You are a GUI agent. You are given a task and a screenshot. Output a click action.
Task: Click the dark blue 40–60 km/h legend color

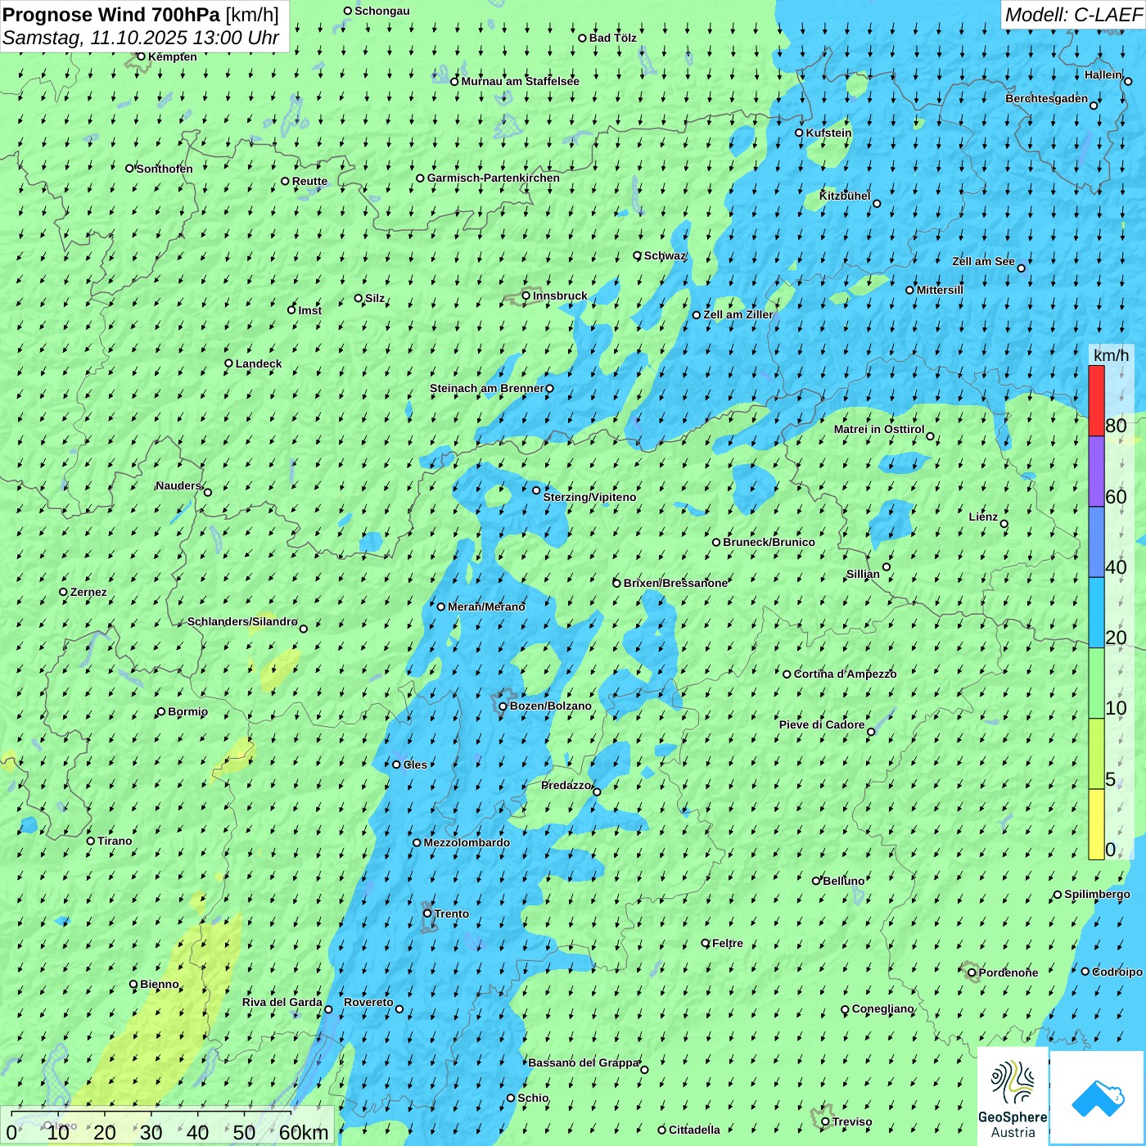(x=1096, y=542)
